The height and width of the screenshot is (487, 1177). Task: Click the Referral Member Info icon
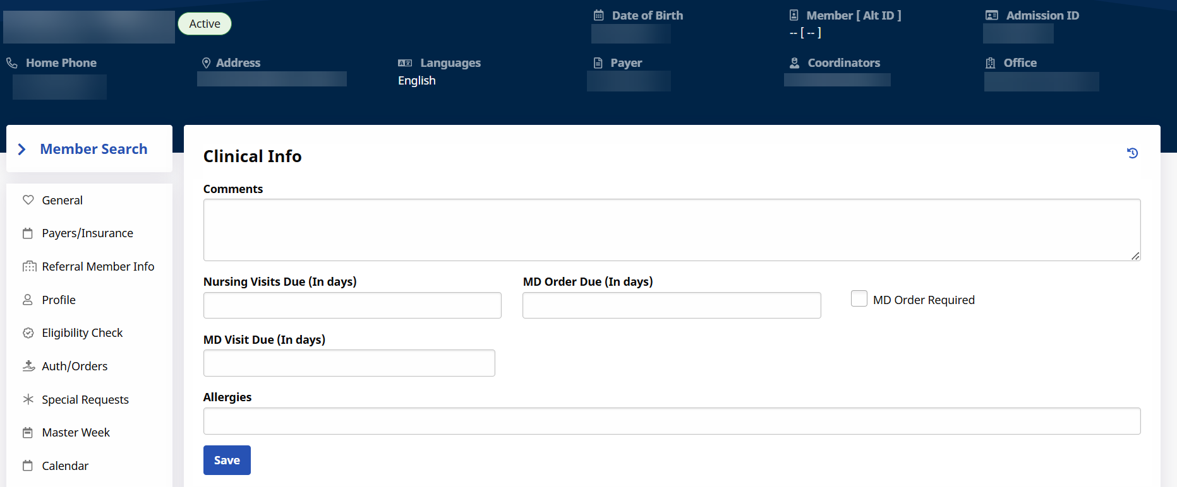click(x=29, y=266)
